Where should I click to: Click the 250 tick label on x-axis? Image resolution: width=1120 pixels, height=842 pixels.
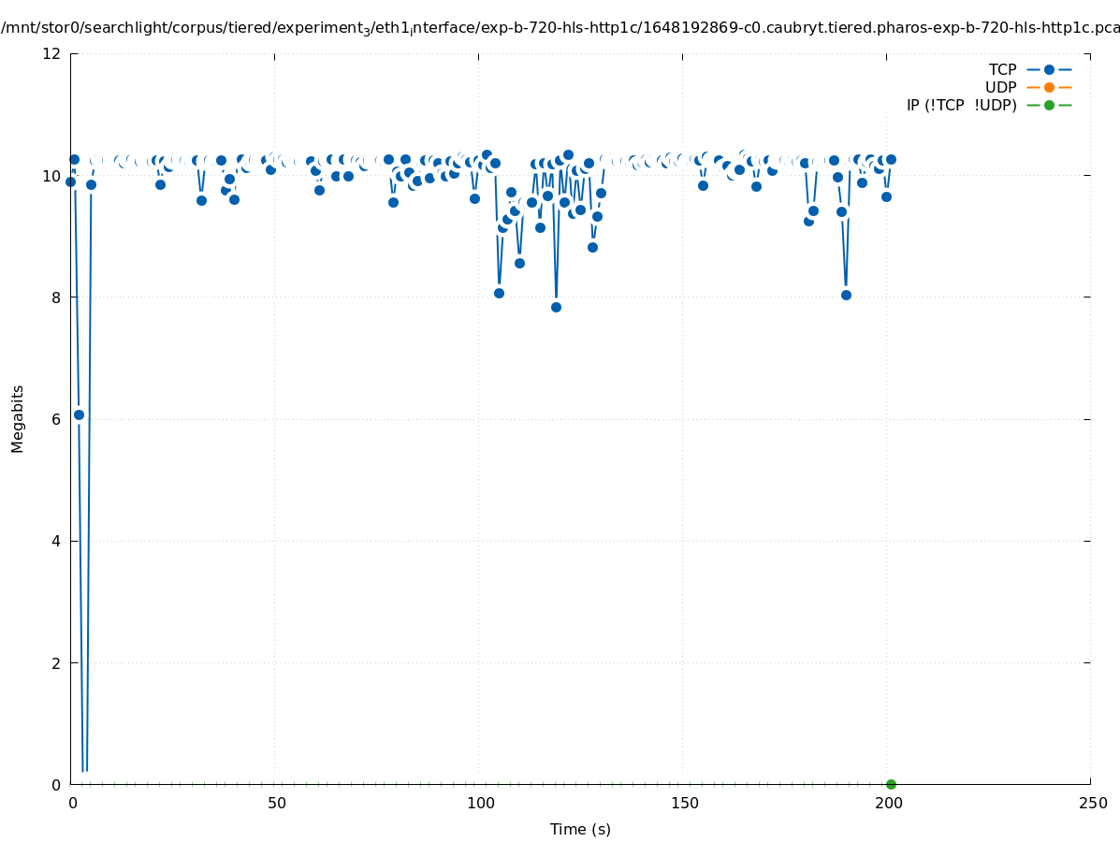(1092, 803)
